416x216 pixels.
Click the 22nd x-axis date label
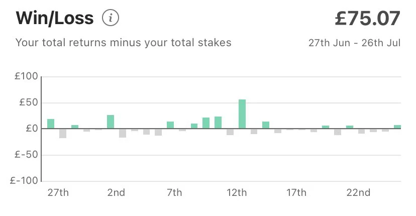[358, 193]
